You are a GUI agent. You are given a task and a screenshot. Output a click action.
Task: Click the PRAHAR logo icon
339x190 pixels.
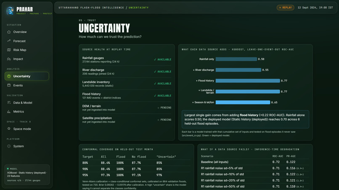coord(10,10)
